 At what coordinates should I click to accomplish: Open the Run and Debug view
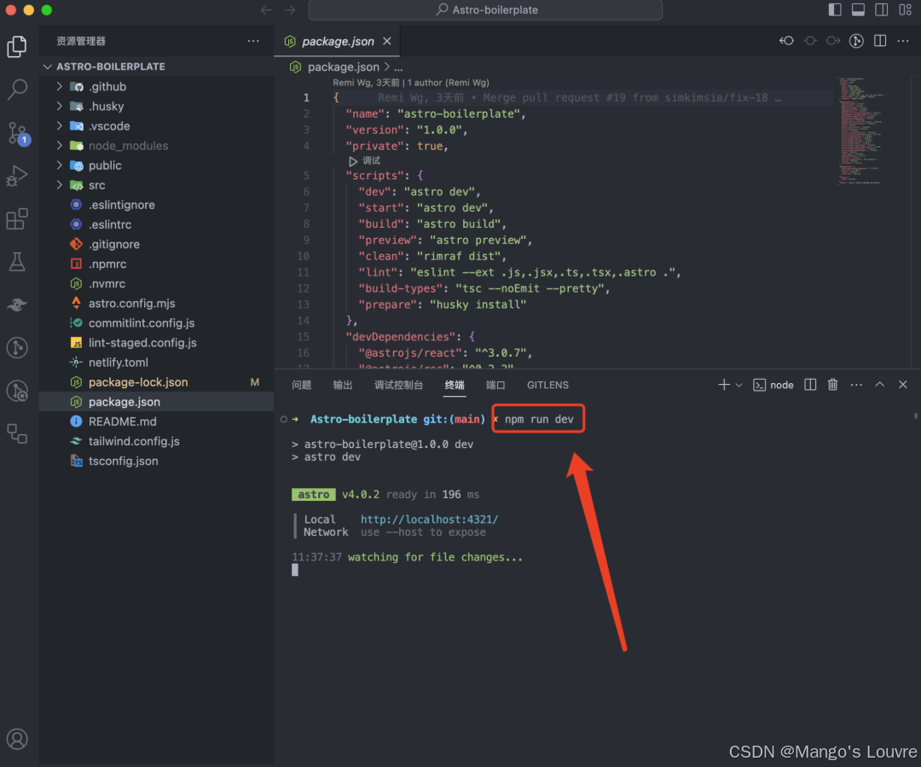click(17, 176)
